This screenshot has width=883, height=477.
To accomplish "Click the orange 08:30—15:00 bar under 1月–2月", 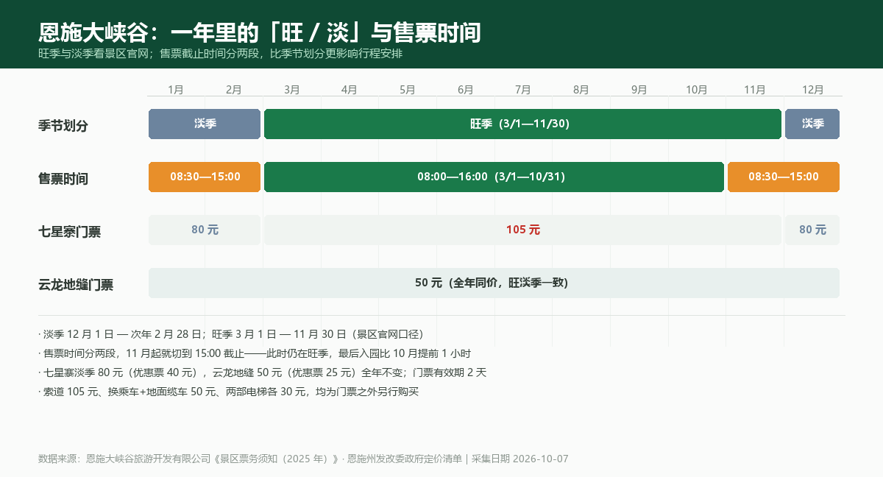I will [x=205, y=177].
